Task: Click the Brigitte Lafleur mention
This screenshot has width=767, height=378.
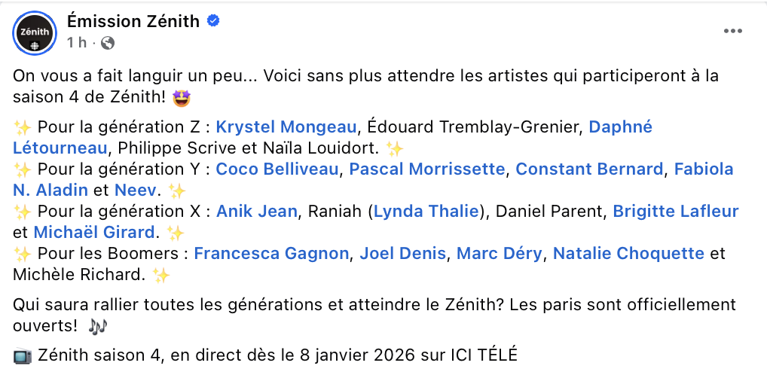Action: tap(675, 212)
